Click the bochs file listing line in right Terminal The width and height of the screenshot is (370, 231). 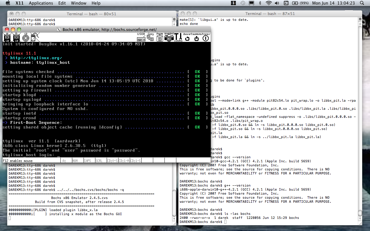click(239, 218)
